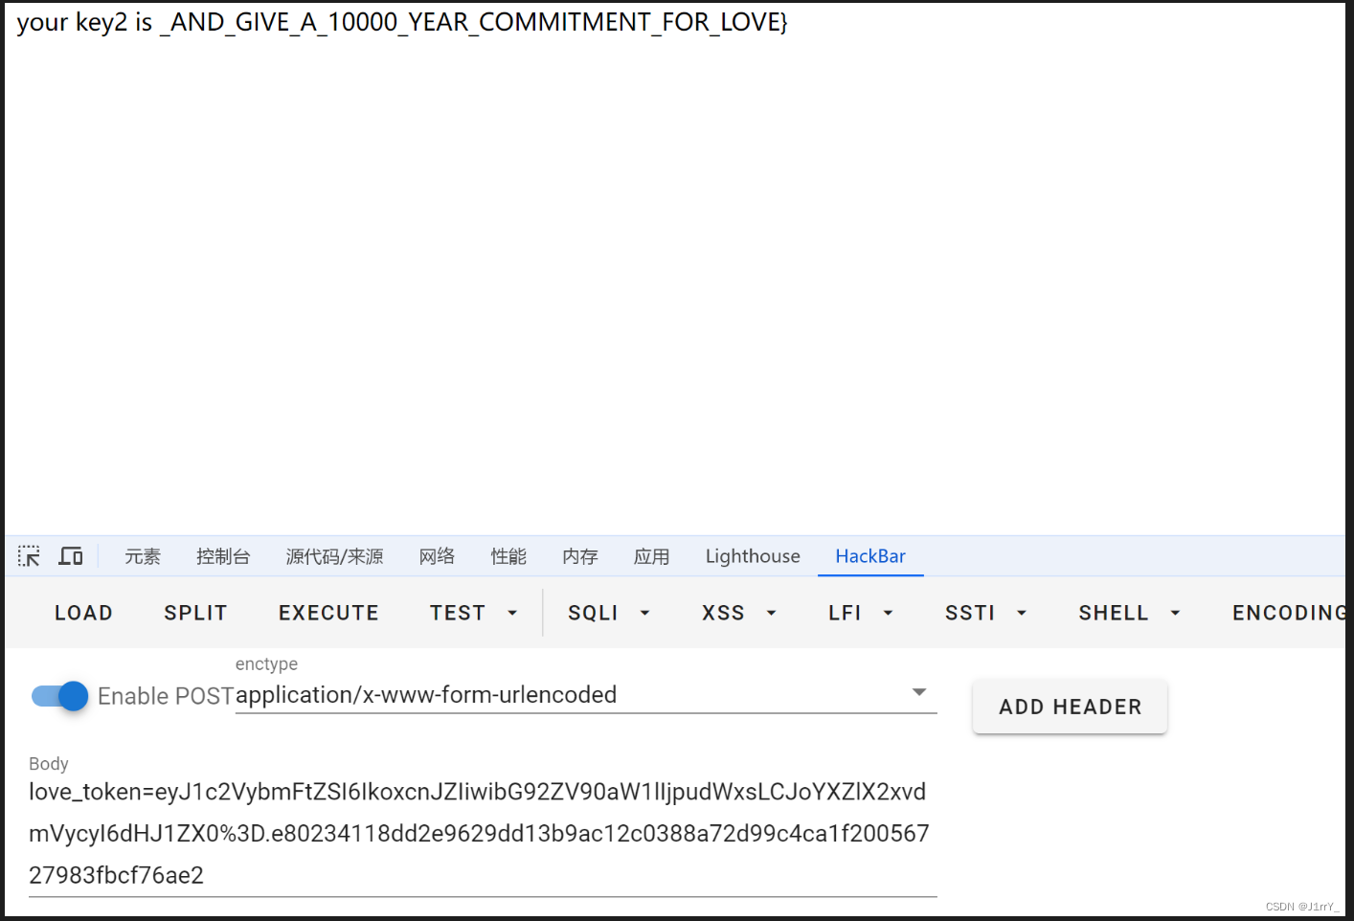Click the enctype dropdown arrow

919,691
